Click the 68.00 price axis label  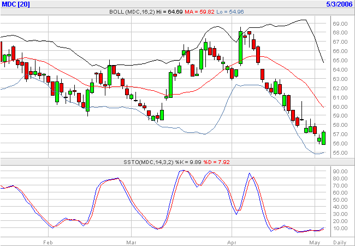(x=340, y=33)
